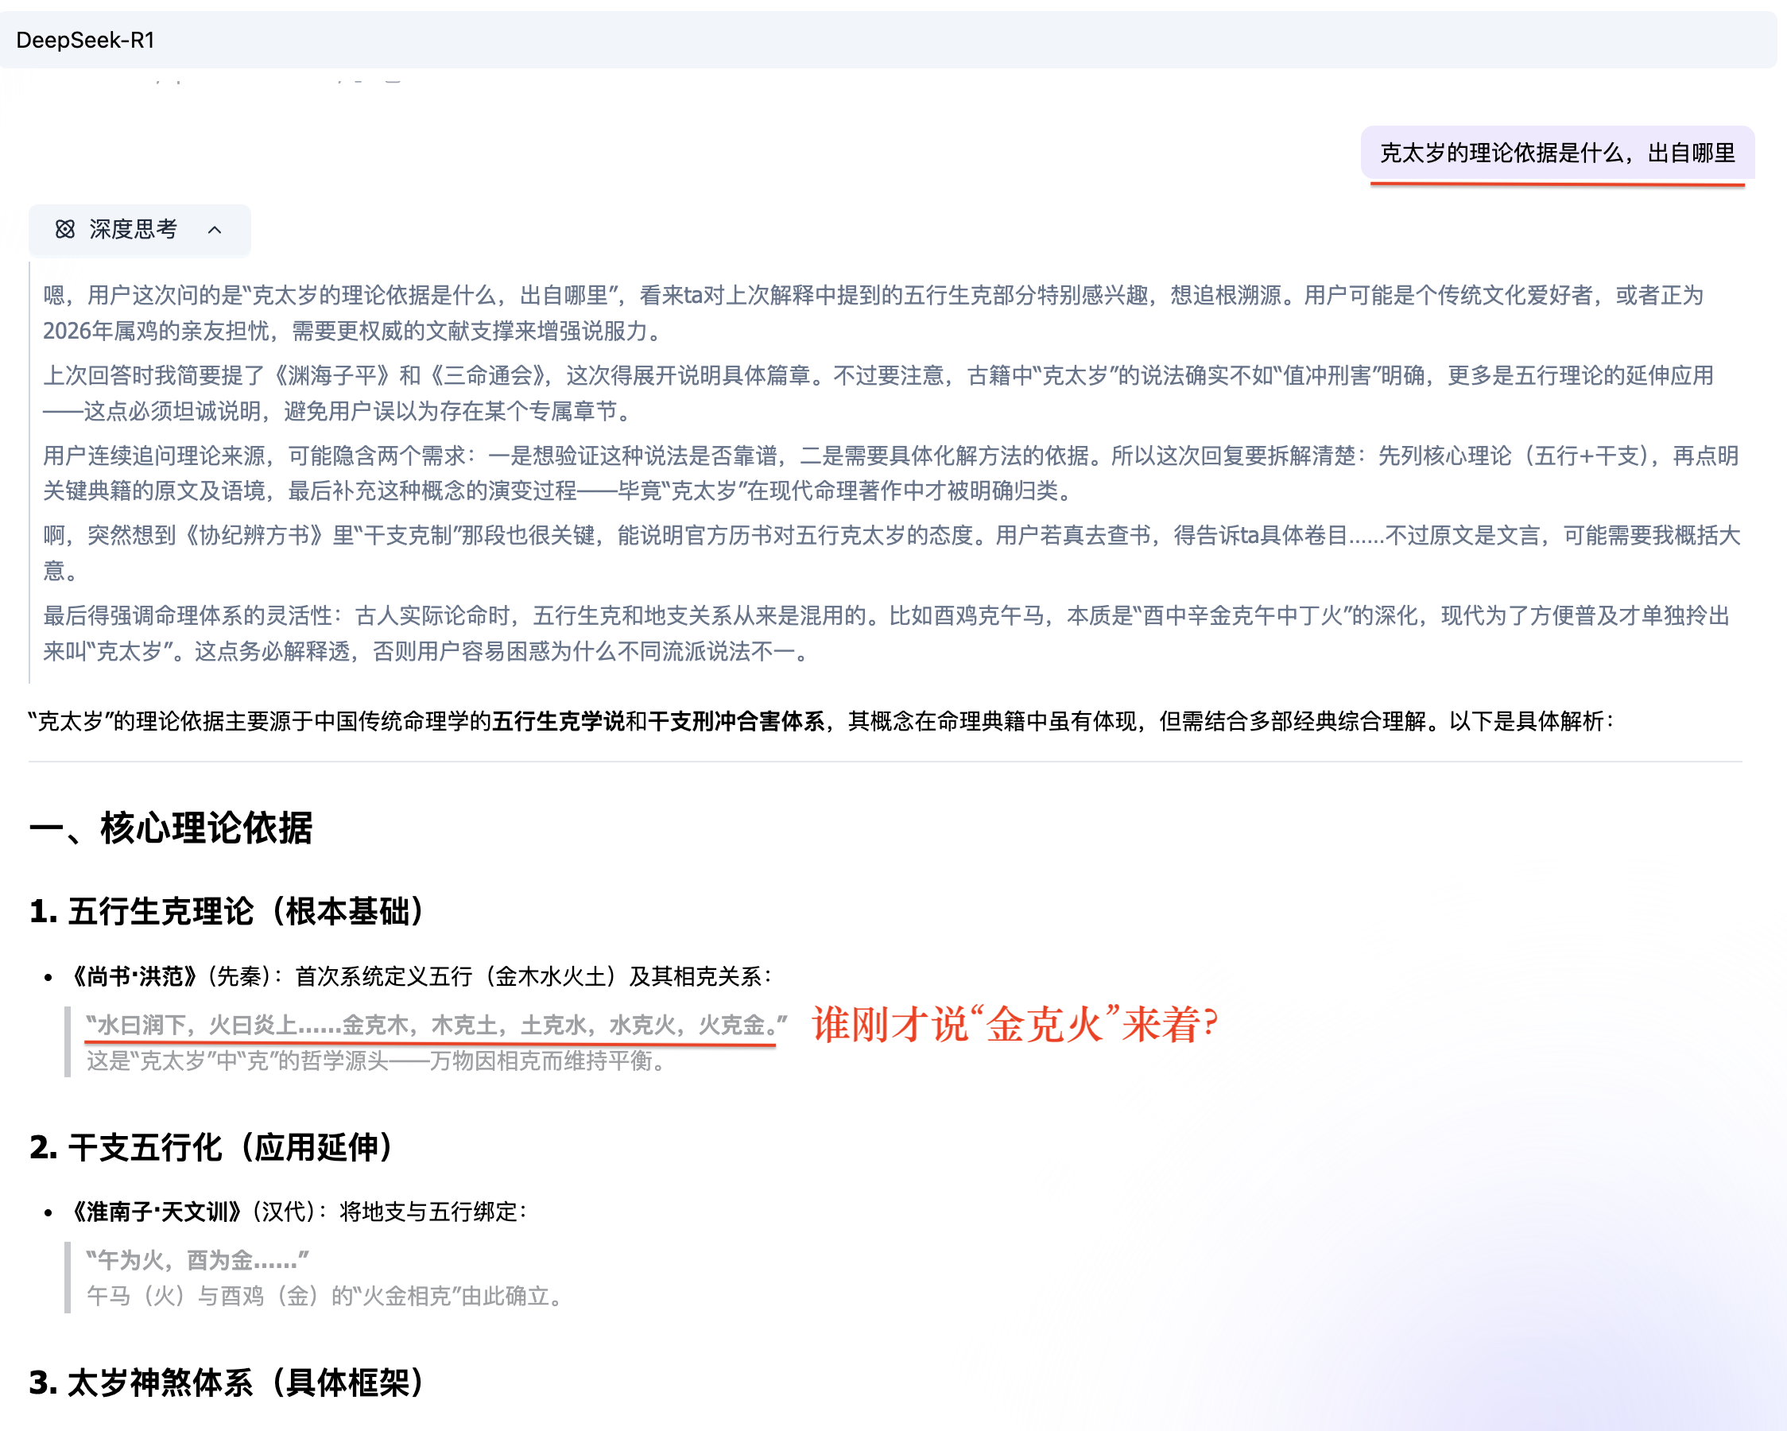
Task: Collapse the 深度思考 section with chevron
Action: 215,230
